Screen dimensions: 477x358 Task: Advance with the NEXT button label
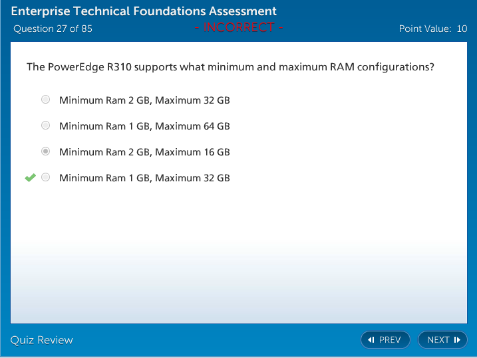pyautogui.click(x=438, y=340)
